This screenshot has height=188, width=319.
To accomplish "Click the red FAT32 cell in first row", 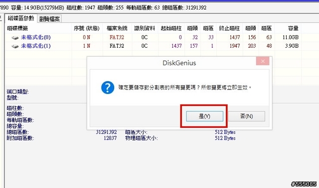I will [x=117, y=37].
